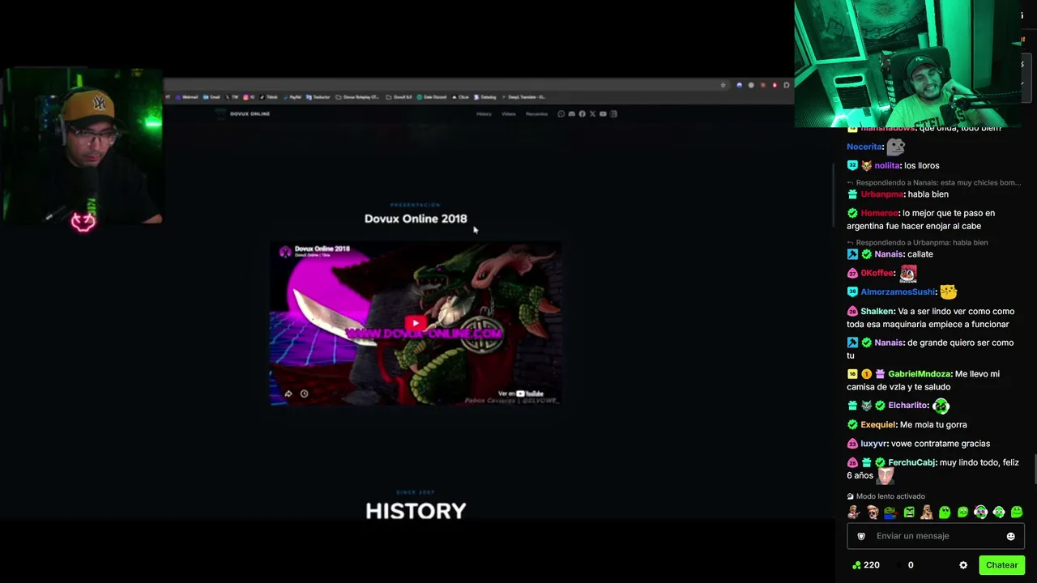Click the shield icon in the chat input
The height and width of the screenshot is (583, 1037).
pyautogui.click(x=861, y=536)
